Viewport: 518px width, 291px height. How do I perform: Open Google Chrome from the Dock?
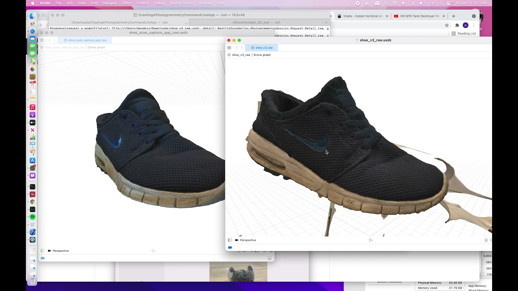click(x=32, y=202)
